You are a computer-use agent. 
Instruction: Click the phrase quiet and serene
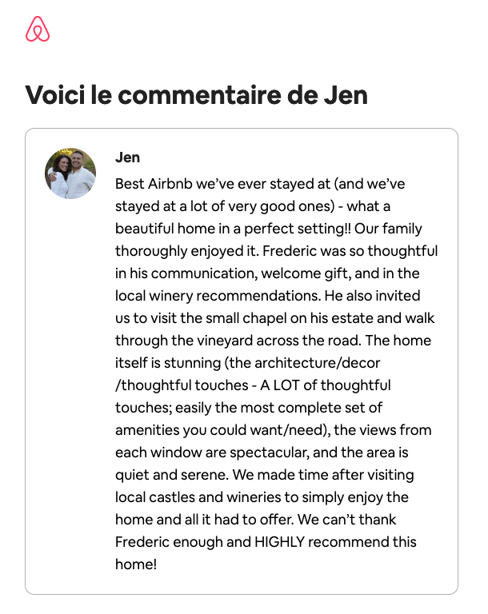171,475
